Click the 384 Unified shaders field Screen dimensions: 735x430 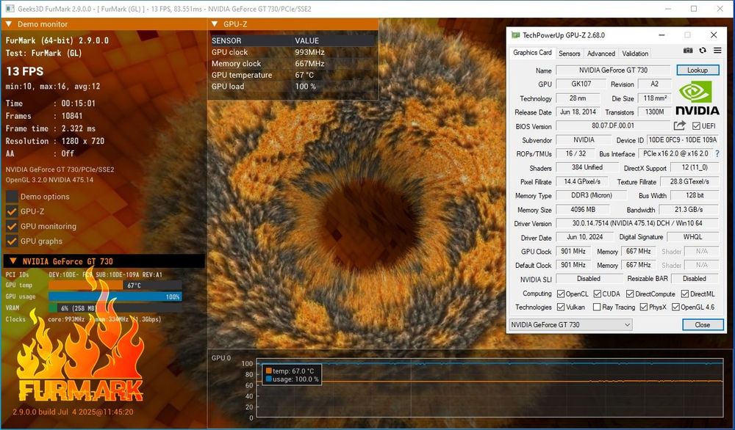(x=587, y=167)
